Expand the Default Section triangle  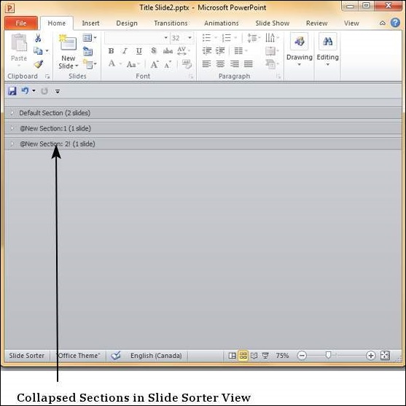12,113
